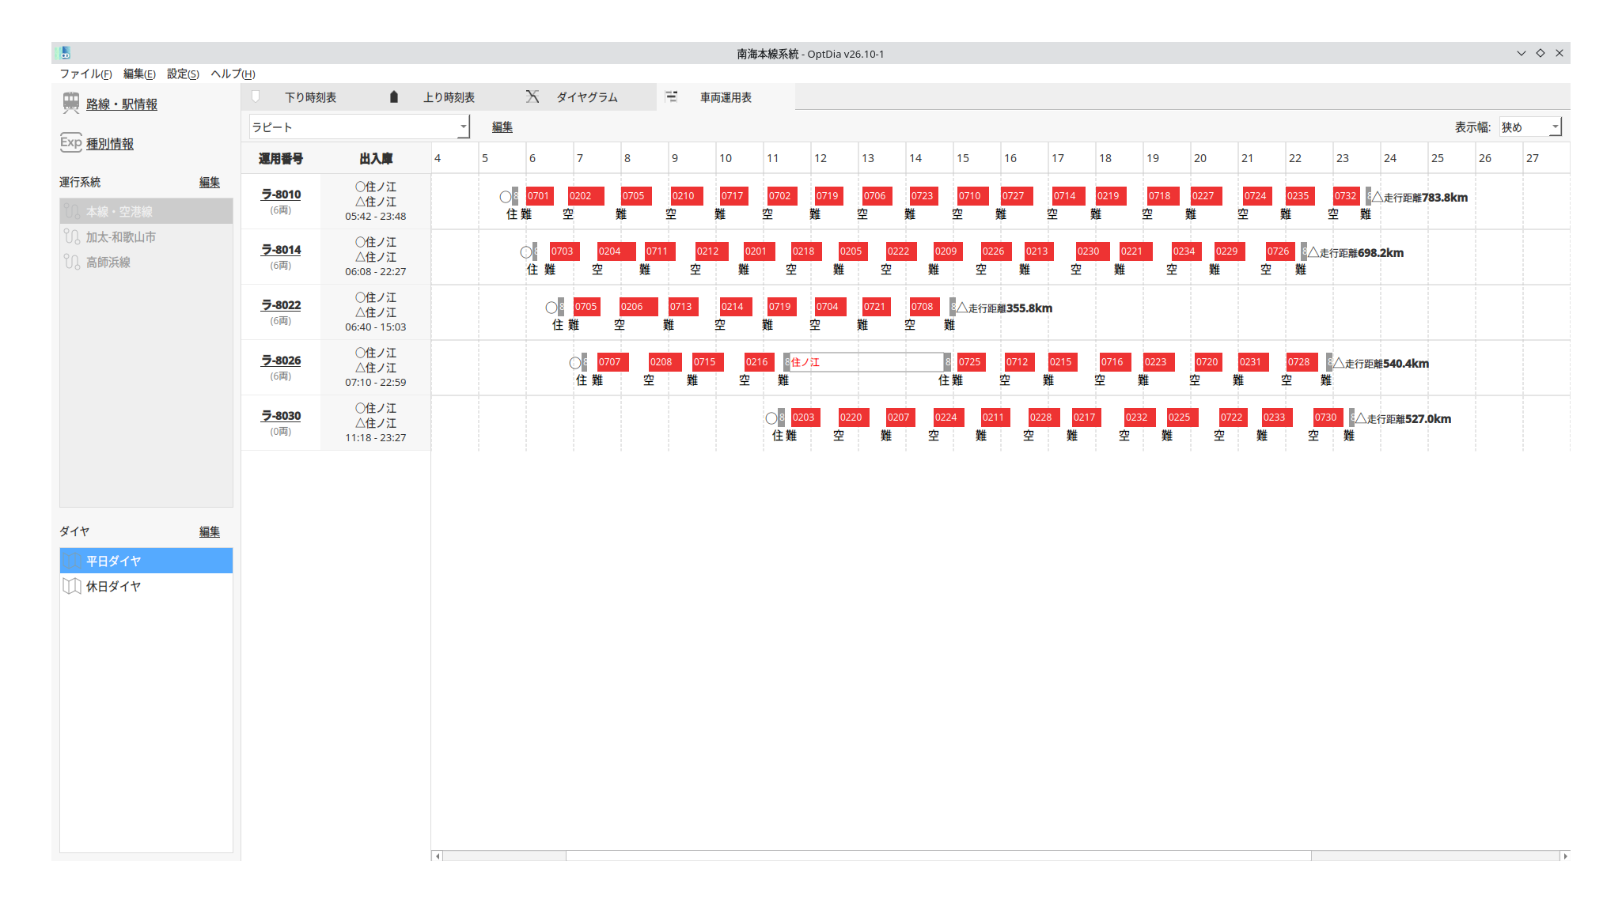Open the 路線・駅情報 link
This screenshot has width=1622, height=922.
[x=122, y=104]
